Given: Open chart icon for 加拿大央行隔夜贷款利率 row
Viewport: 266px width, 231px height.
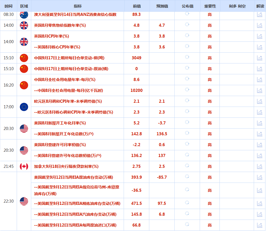Looking at the screenshot, I should [260, 167].
